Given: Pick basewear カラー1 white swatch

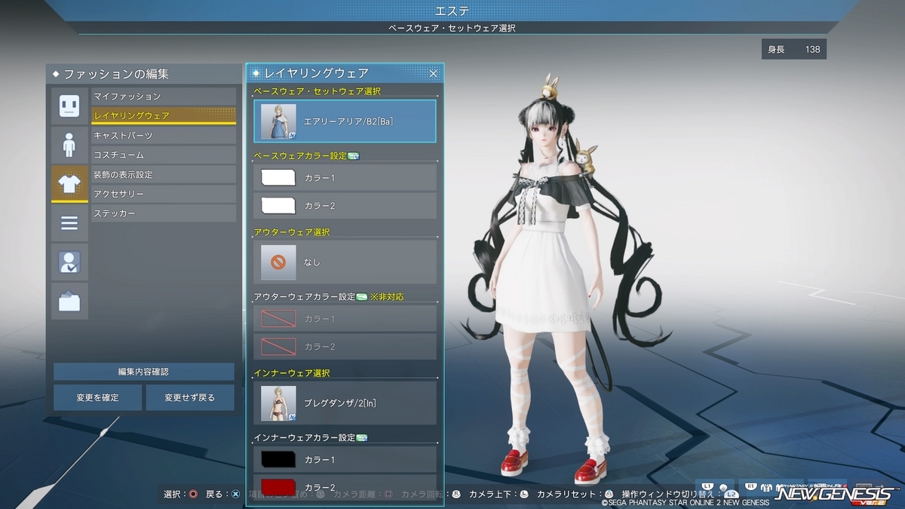Looking at the screenshot, I should click(278, 178).
